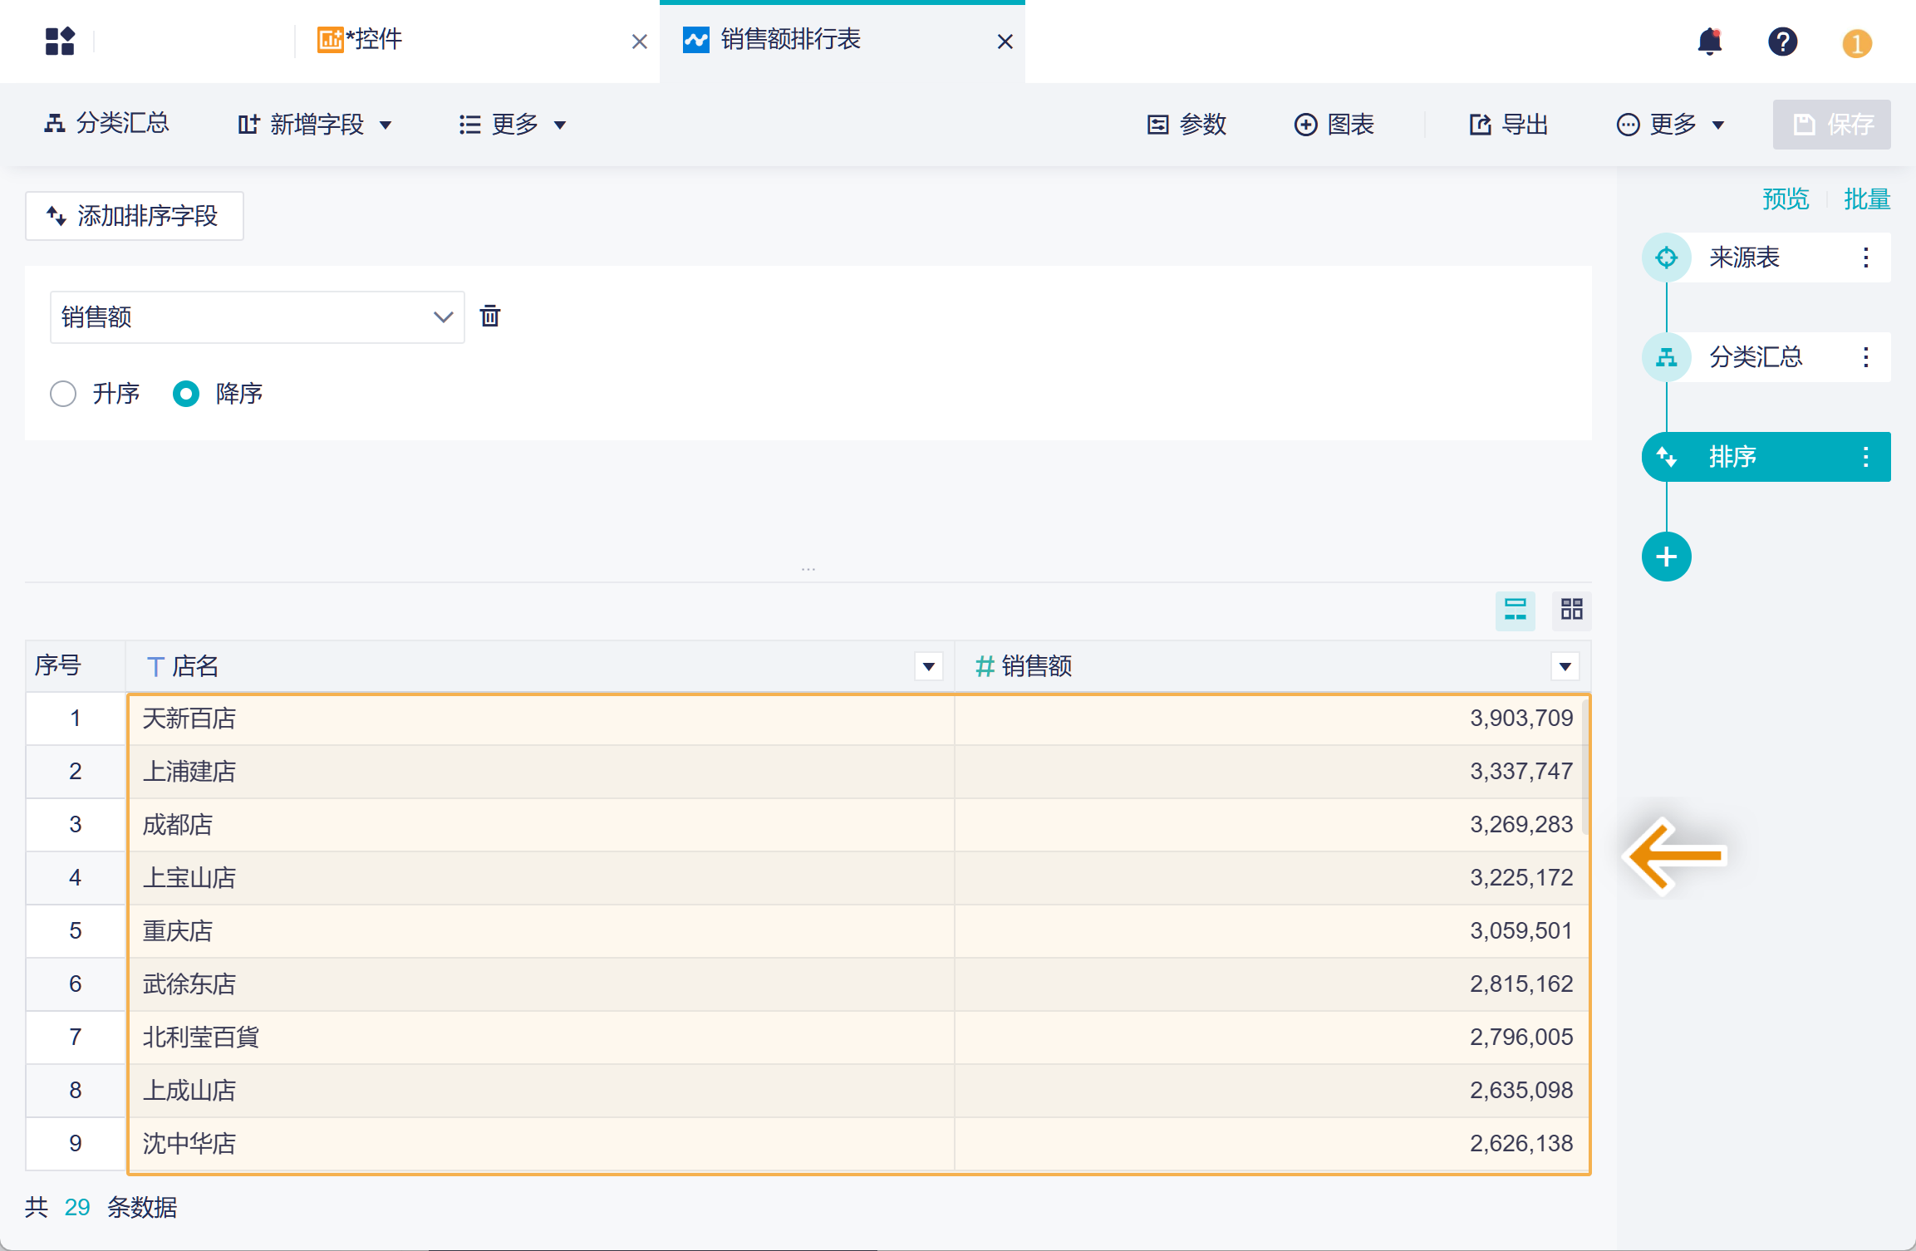The image size is (1916, 1251).
Task: Open 来源表 step three-dot menu
Action: [1865, 258]
